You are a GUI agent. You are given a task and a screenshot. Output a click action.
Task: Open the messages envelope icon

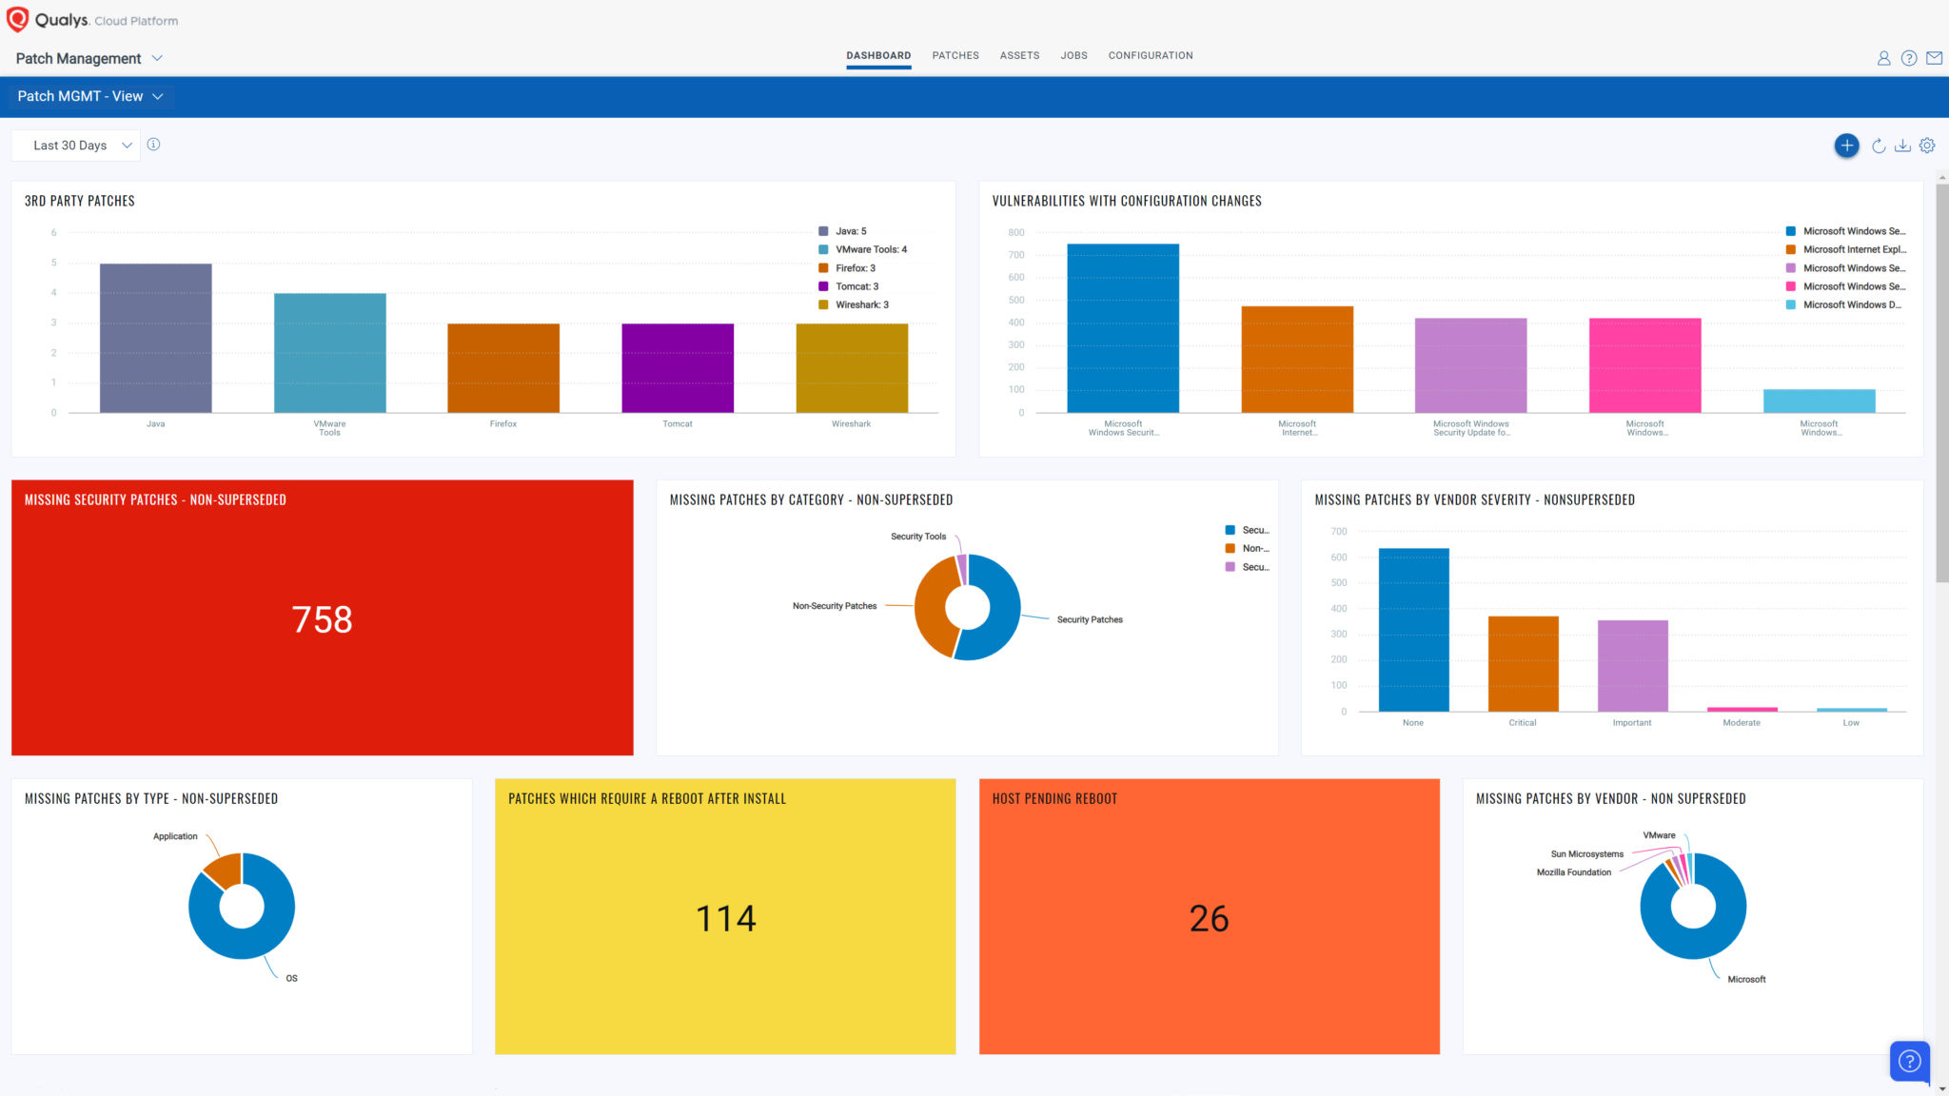point(1934,58)
